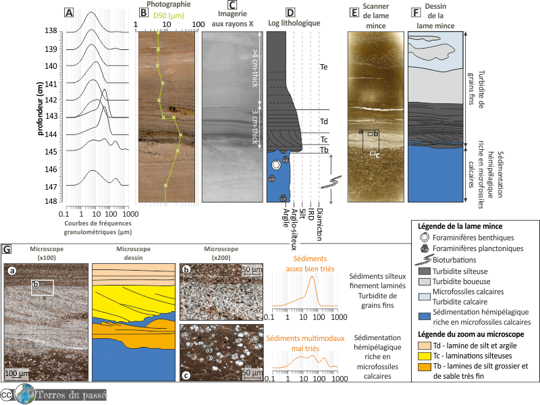
Task: Click the panel B letter label
Action: click(x=143, y=13)
